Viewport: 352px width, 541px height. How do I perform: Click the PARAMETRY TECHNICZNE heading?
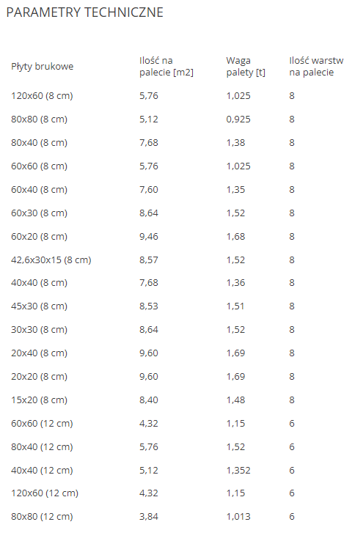(85, 12)
